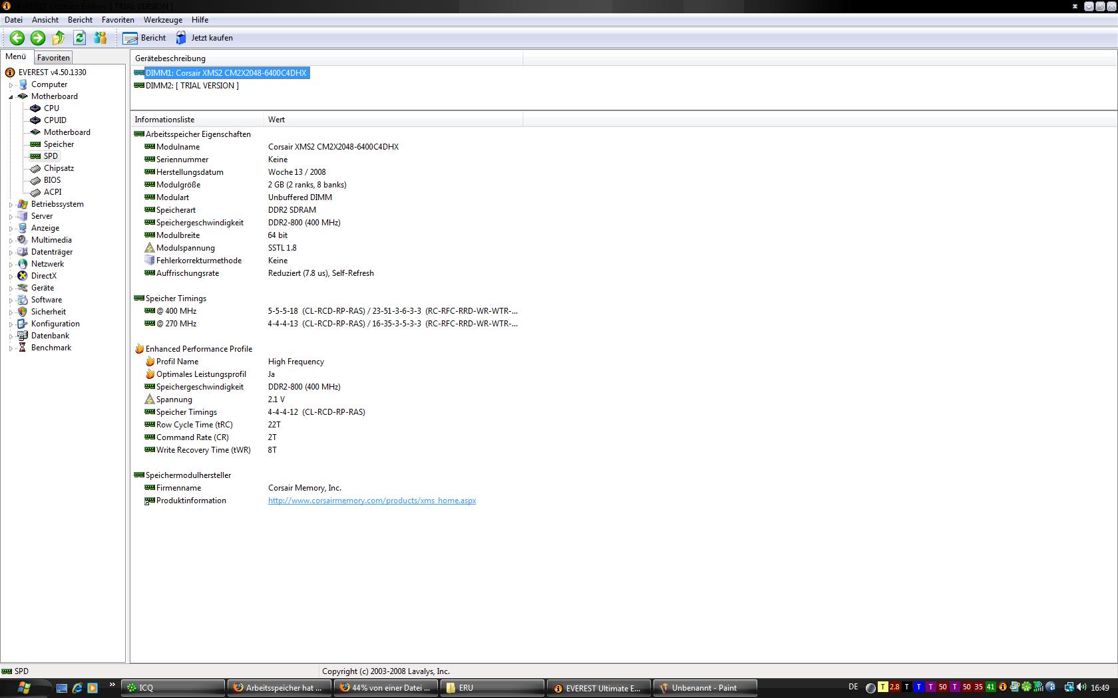The image size is (1118, 698).
Task: Expand the Anzeige tree node
Action: pyautogui.click(x=11, y=229)
